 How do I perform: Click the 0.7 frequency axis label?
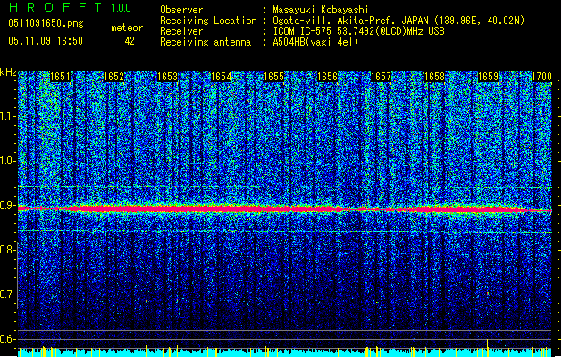[x=7, y=294]
